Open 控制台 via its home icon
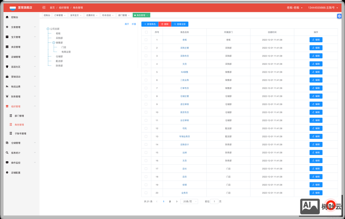 [7, 17]
